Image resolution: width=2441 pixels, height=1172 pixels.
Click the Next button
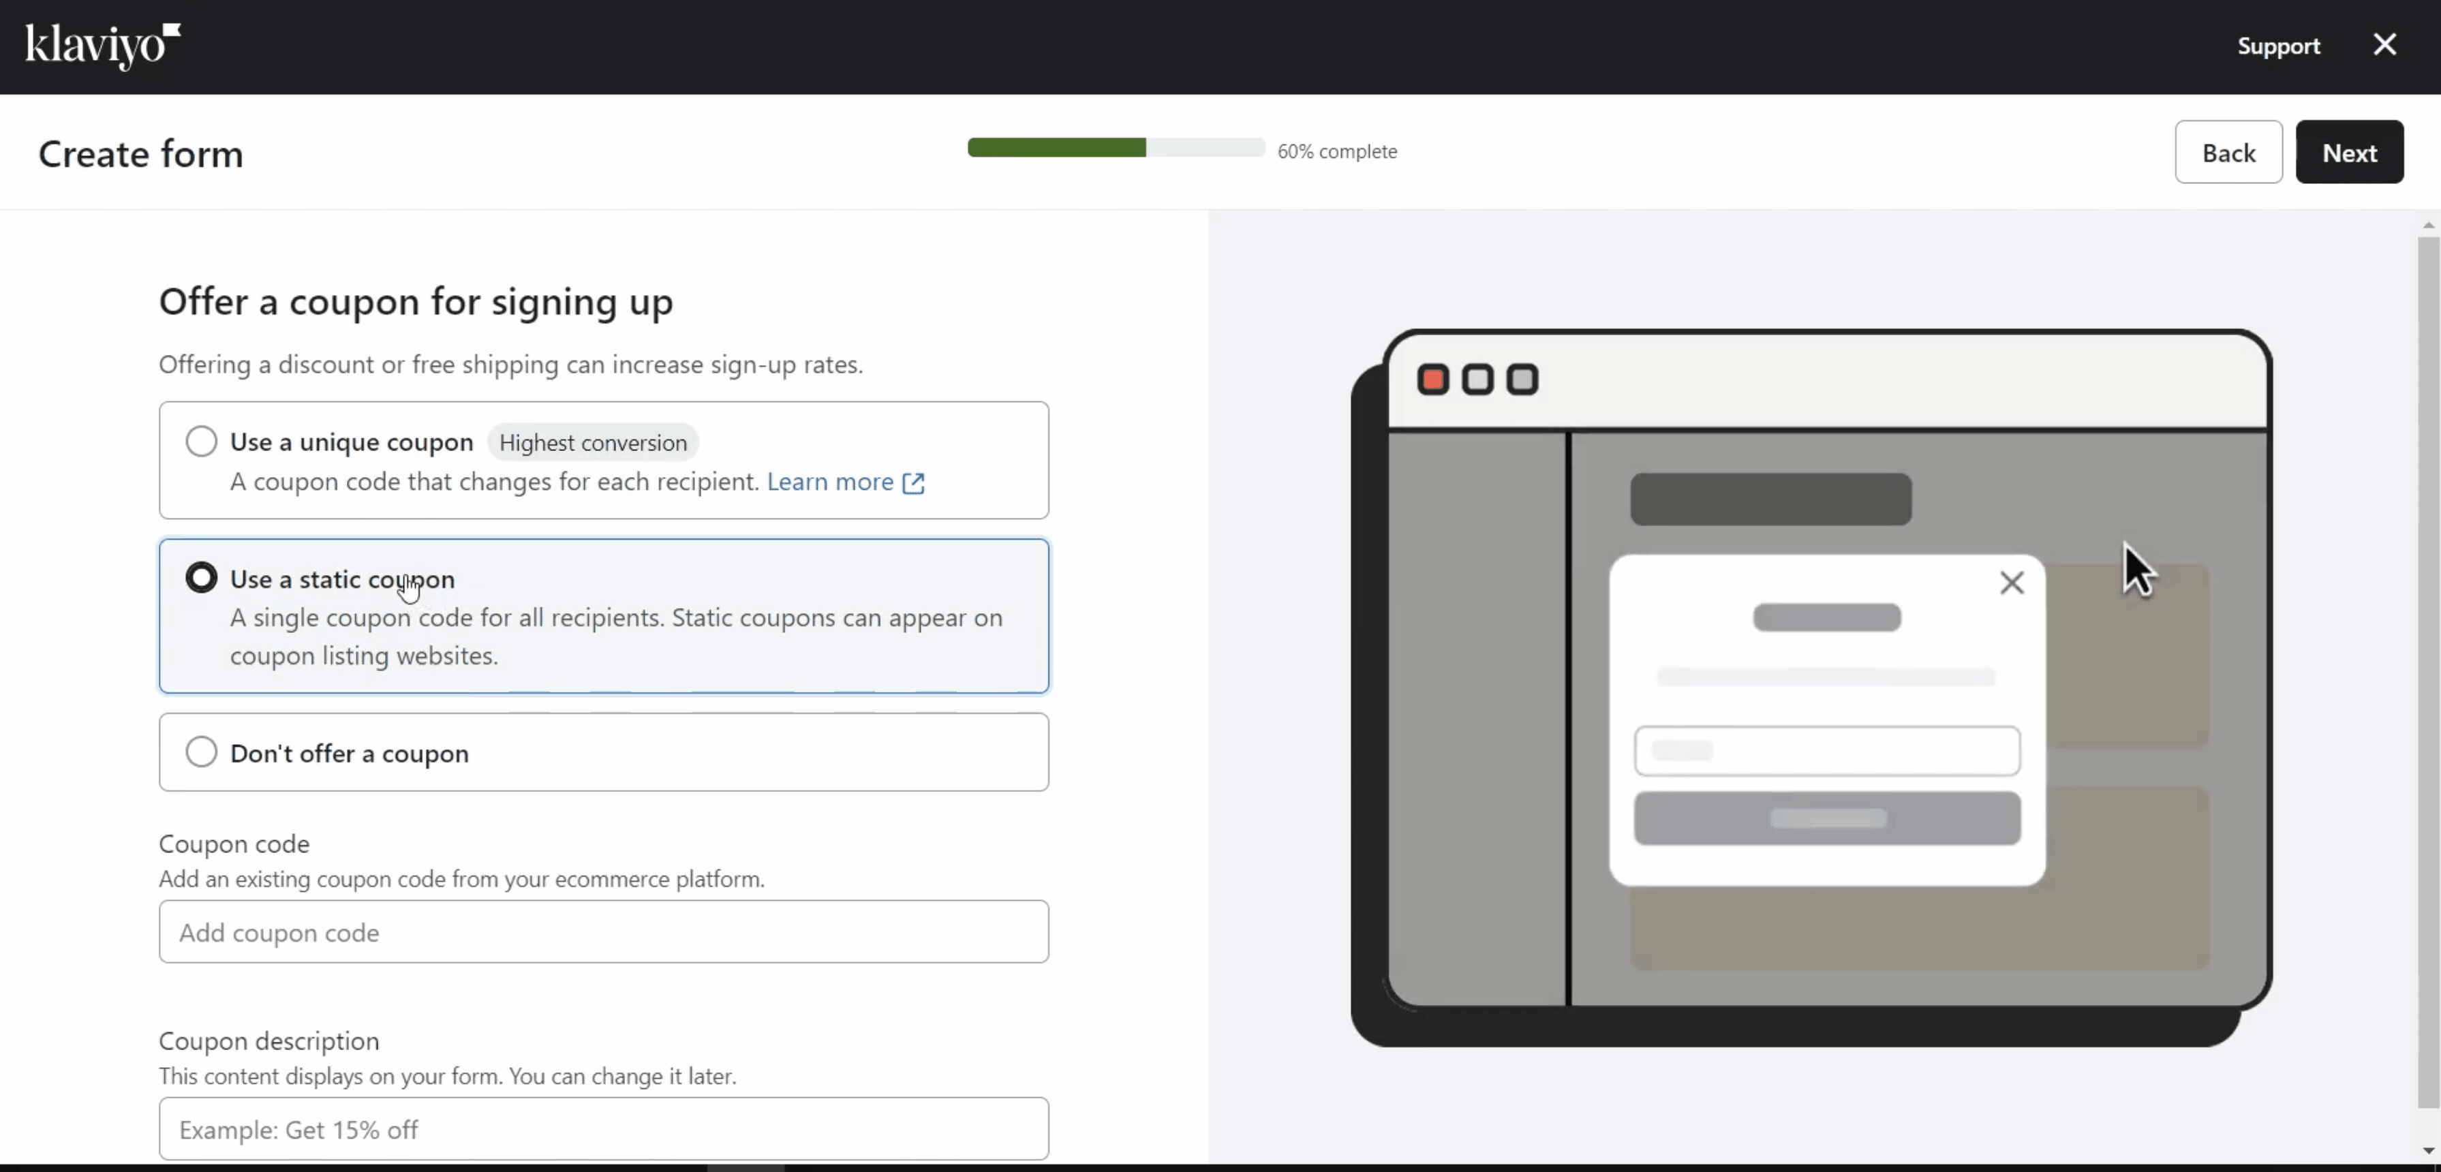click(x=2350, y=151)
